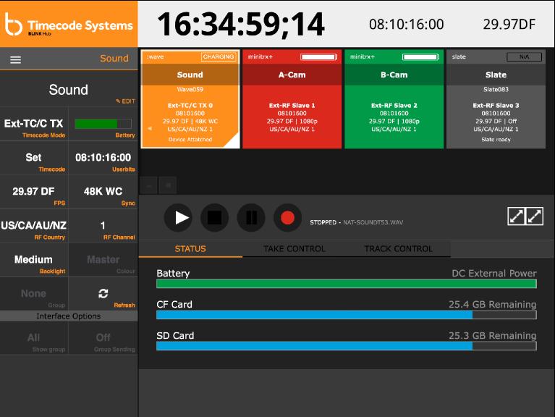Change the None Group setting
555x417 pixels.
coord(34,294)
